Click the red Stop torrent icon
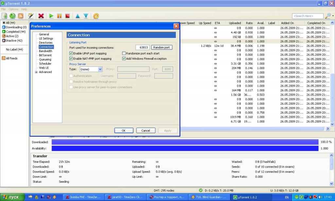 [x=67, y=16]
